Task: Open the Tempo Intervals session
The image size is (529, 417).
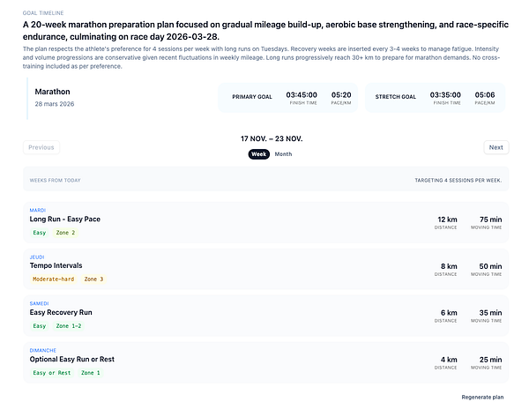Action: click(x=56, y=265)
